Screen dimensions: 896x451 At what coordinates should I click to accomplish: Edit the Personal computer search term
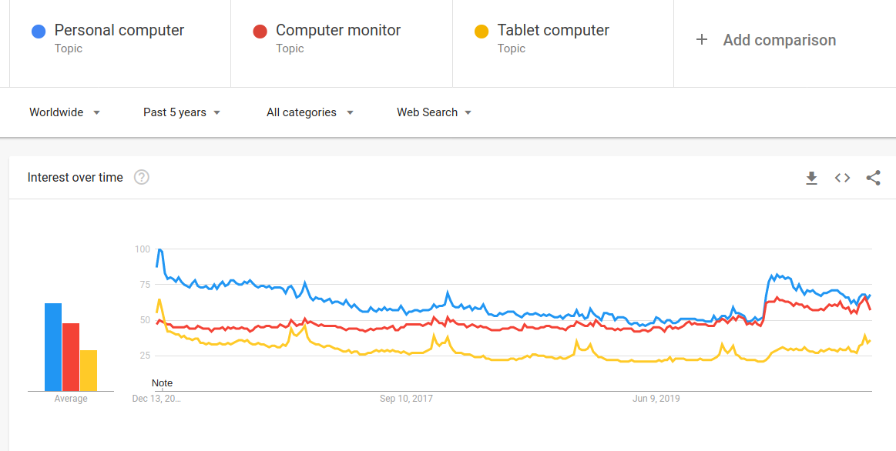pos(119,31)
